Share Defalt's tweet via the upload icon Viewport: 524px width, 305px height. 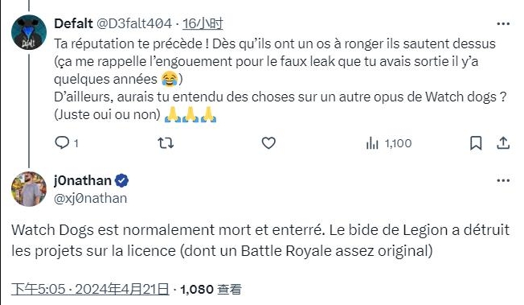tap(503, 143)
